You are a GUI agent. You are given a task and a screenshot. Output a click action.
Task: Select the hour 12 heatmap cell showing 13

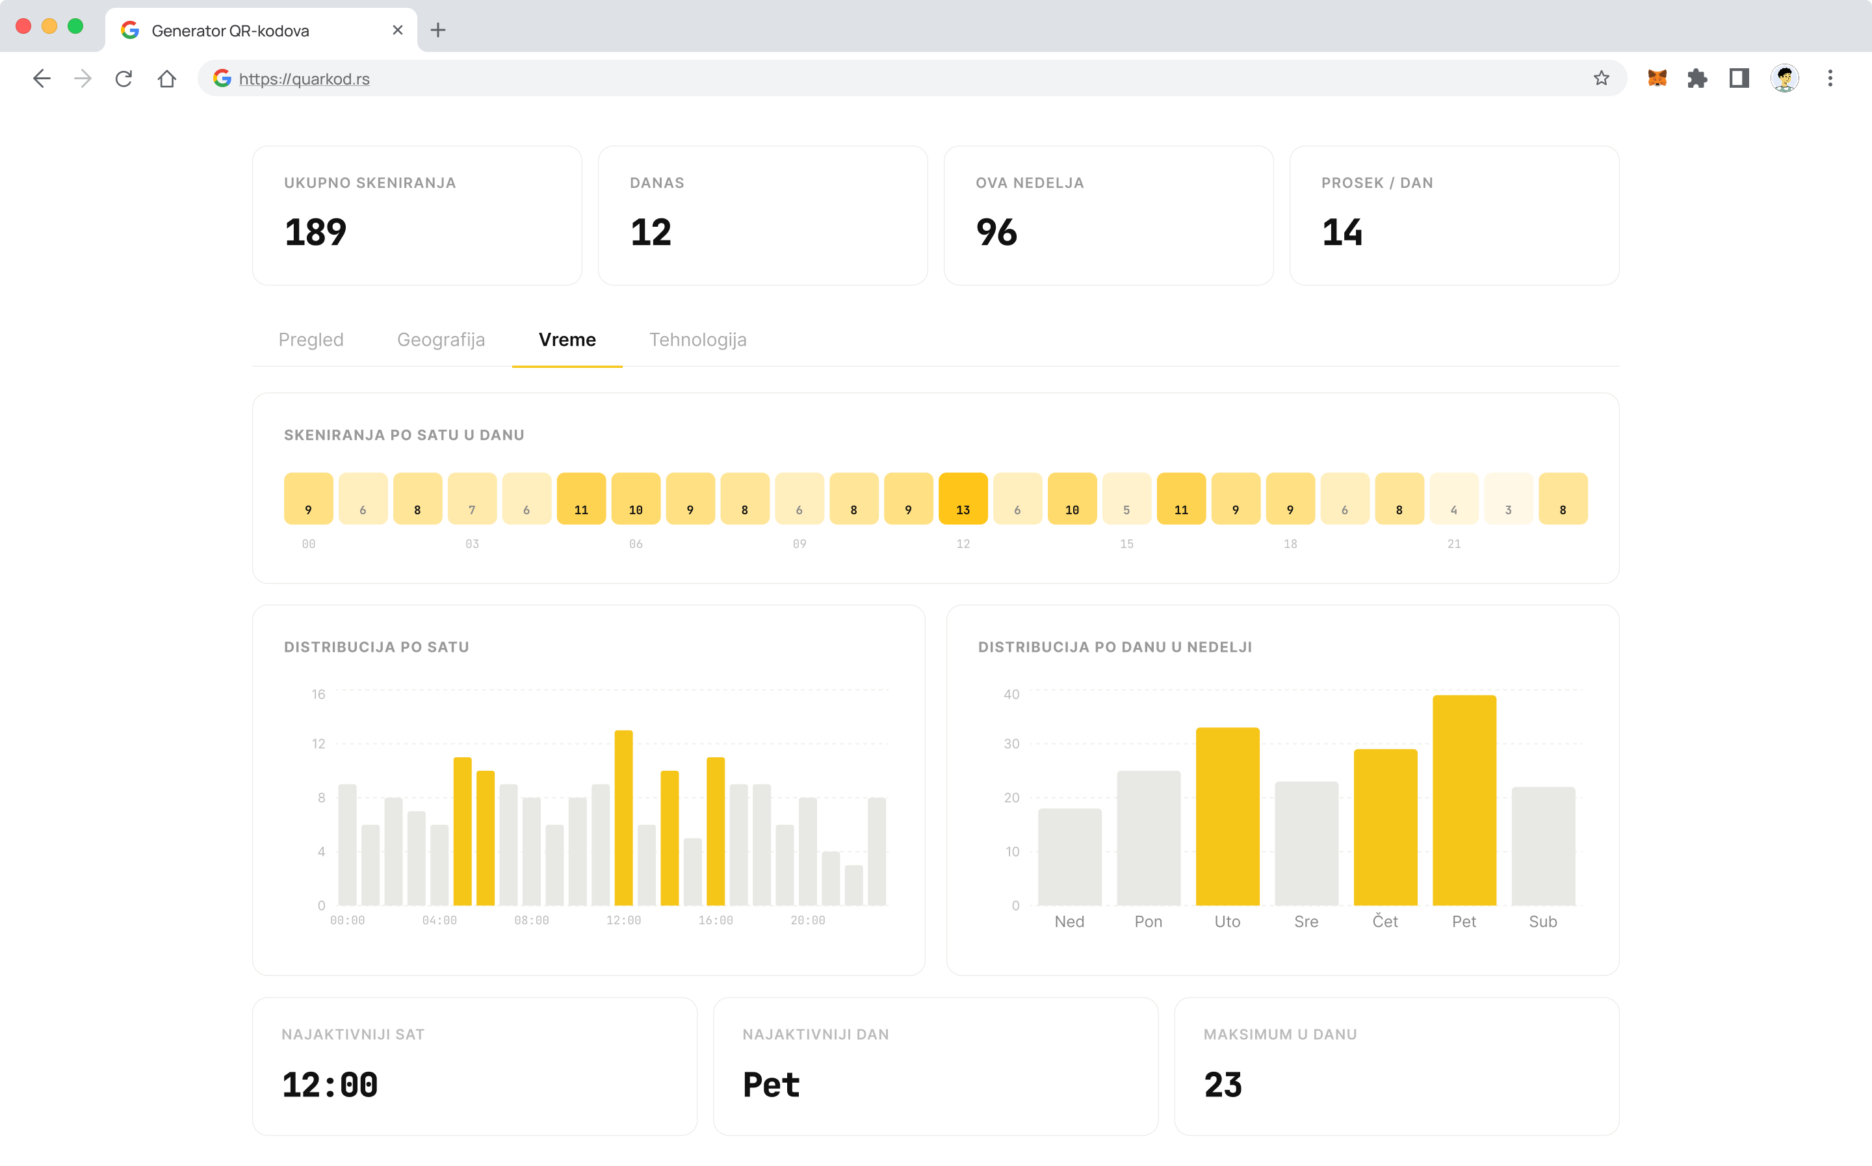click(963, 499)
